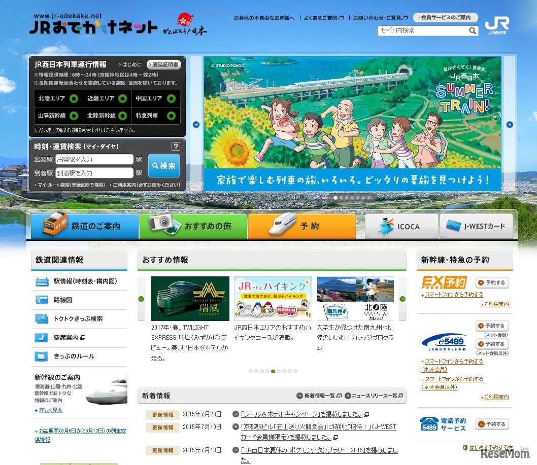The width and height of the screenshot is (537, 465).
Task: Open 新着情報一覧 link
Action: click(x=319, y=396)
